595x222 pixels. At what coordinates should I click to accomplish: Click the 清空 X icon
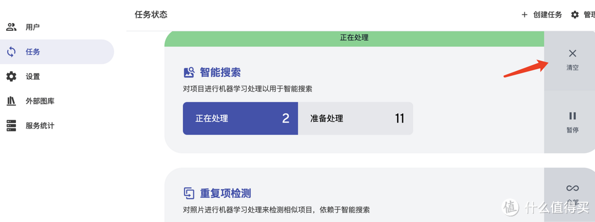point(572,53)
